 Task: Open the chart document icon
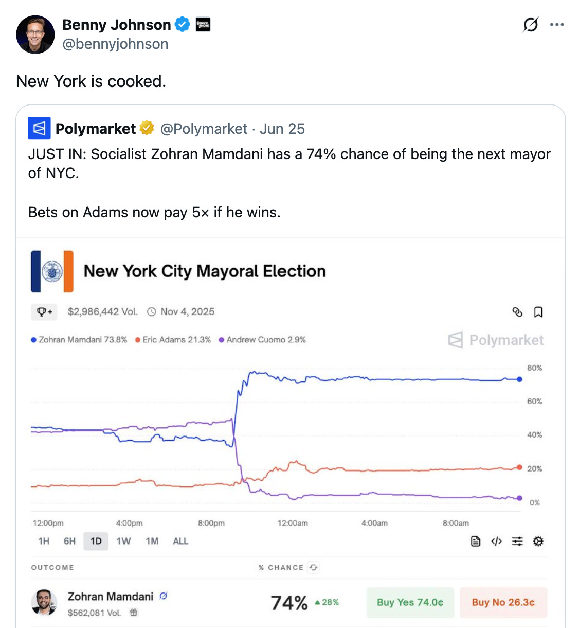pos(476,541)
